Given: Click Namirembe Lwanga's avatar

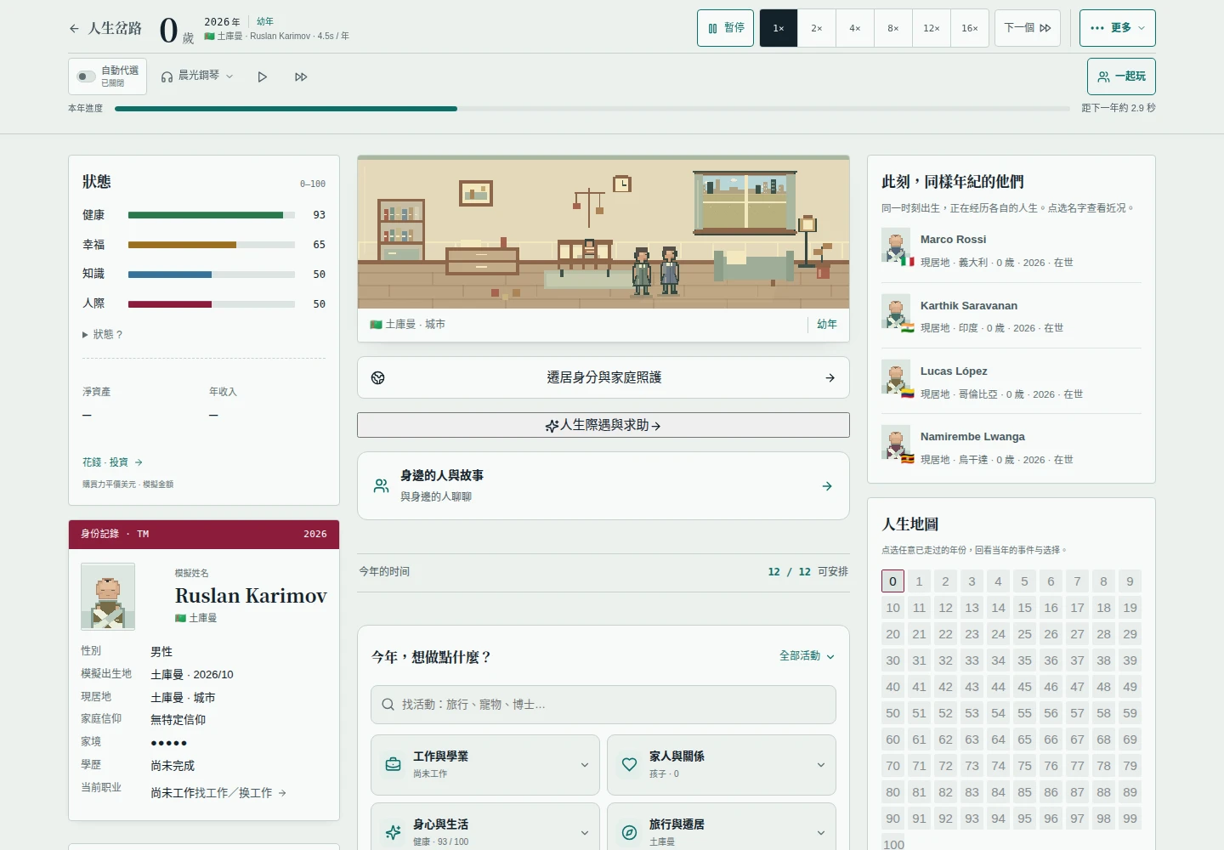Looking at the screenshot, I should (x=896, y=443).
